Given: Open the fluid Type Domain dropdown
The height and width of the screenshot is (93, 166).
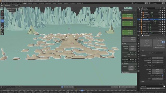Looking at the screenshot, I should [158, 53].
